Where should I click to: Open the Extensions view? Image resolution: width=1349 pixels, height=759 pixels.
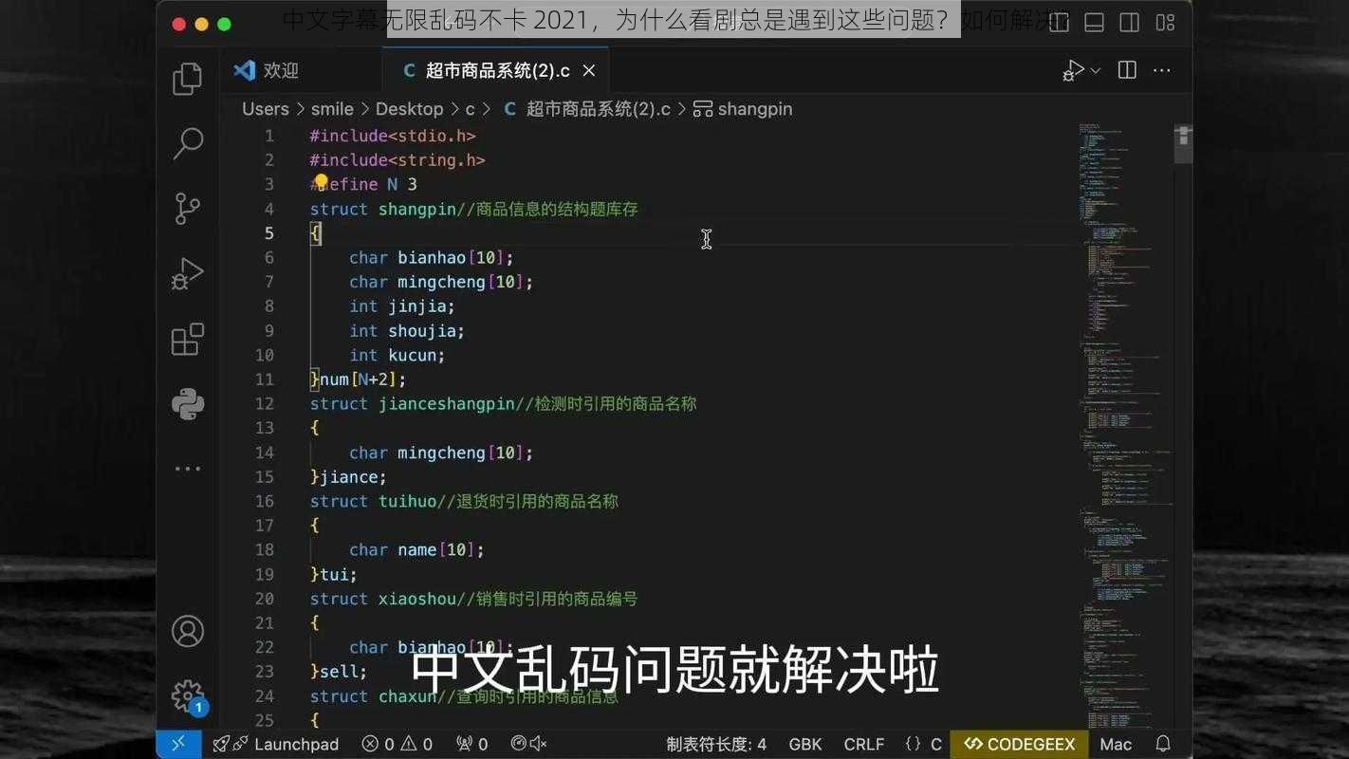tap(188, 339)
